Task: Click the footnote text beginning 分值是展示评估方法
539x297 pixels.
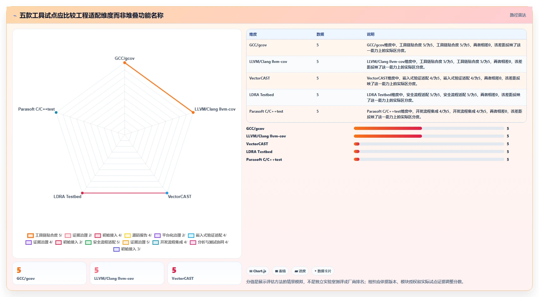Action: (x=356, y=282)
